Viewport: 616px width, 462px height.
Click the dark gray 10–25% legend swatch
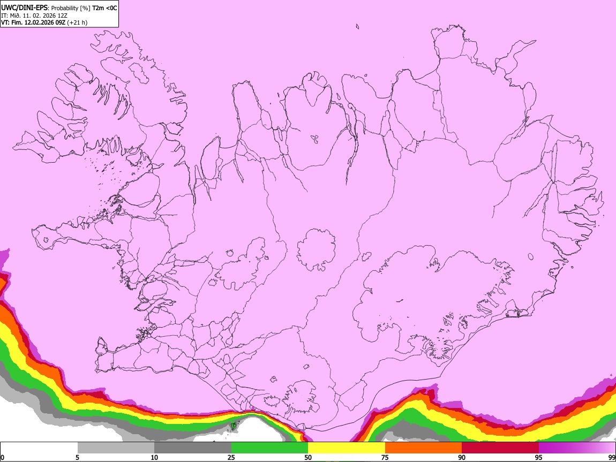(x=193, y=448)
